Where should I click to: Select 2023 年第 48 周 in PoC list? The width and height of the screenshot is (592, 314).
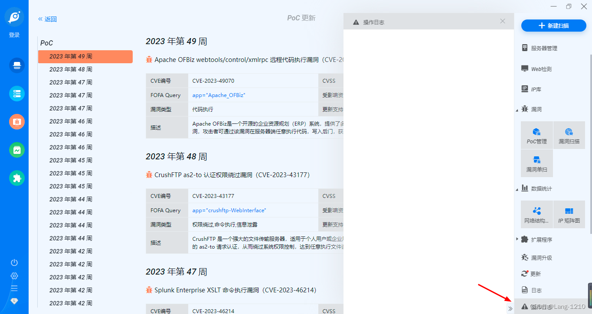click(x=71, y=69)
